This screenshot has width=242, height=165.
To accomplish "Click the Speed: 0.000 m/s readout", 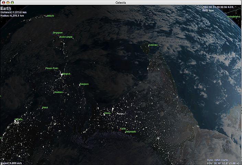I will pyautogui.click(x=11, y=163).
